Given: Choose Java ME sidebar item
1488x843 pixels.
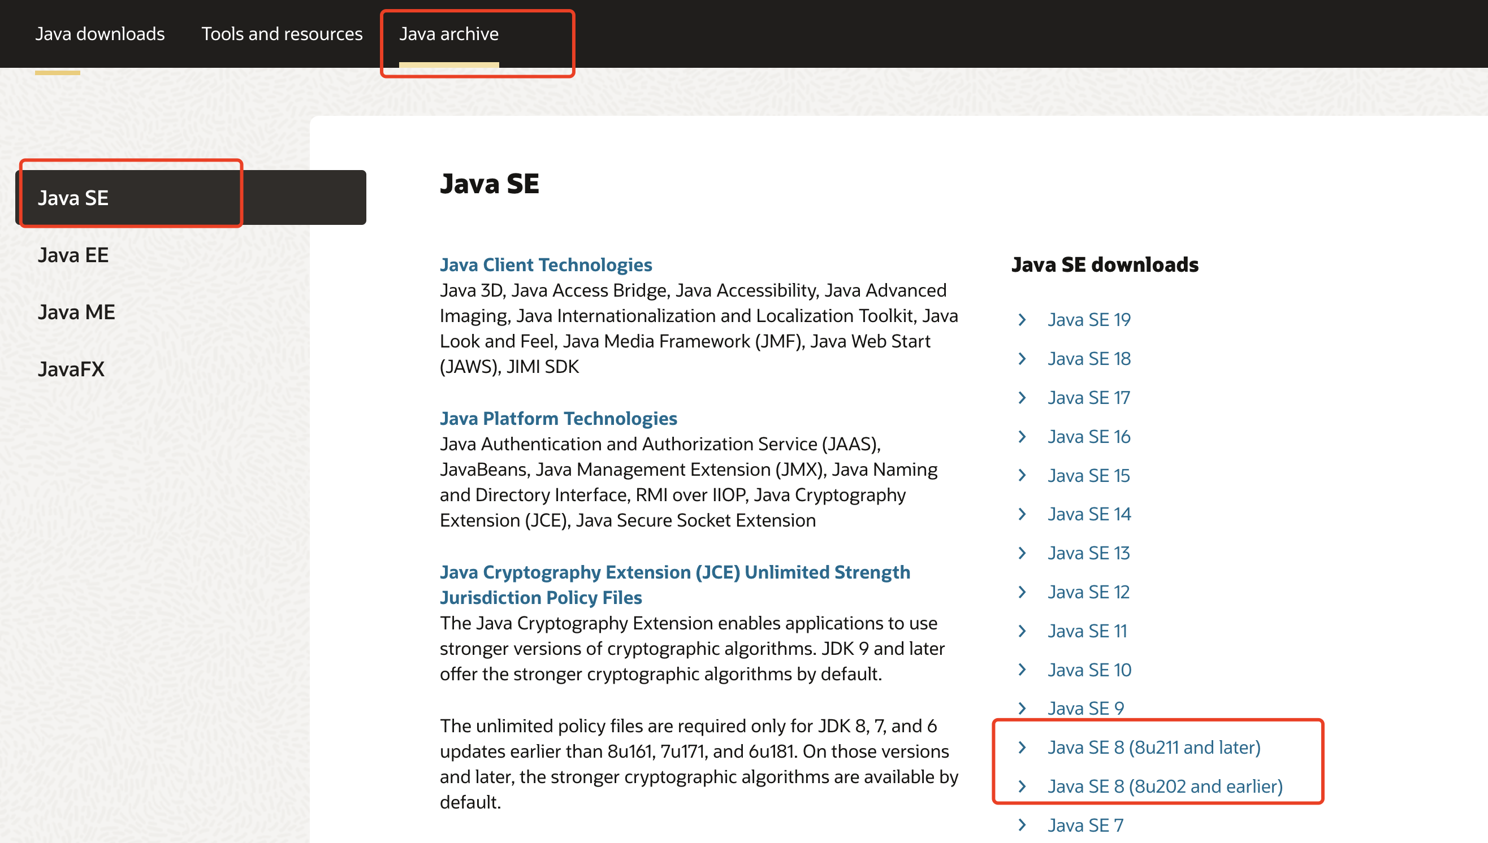Looking at the screenshot, I should click(x=76, y=312).
